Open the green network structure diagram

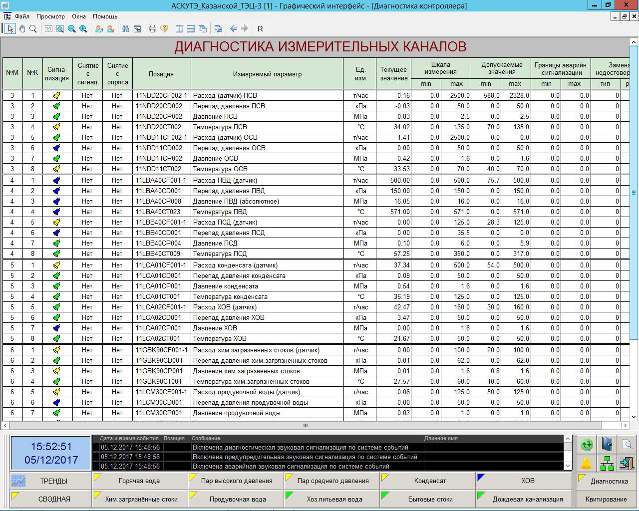coord(607,463)
